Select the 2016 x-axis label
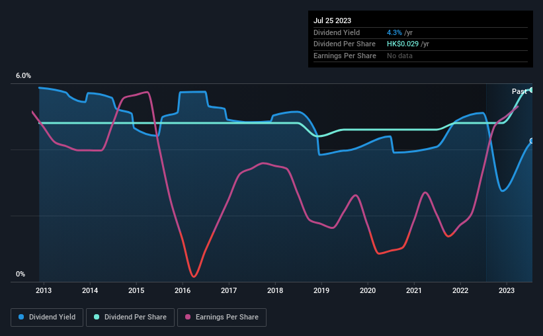543x336 pixels. [x=183, y=290]
